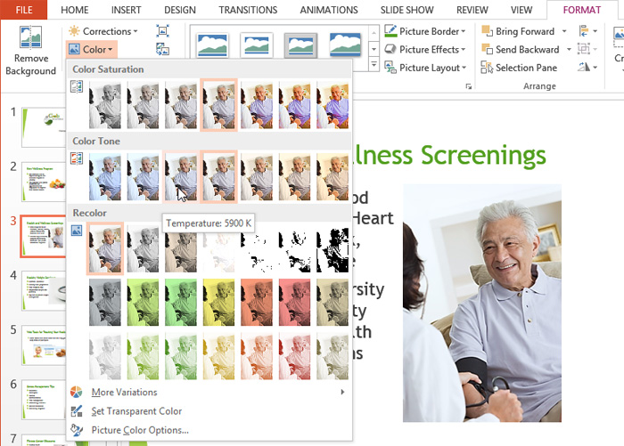Screen dimensions: 624x446
Task: Select slide 5 thumbnail
Action: (x=44, y=345)
